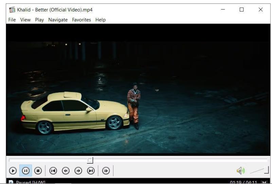Open the Favorites menu
Viewport: 272px width, 184px height.
point(81,20)
